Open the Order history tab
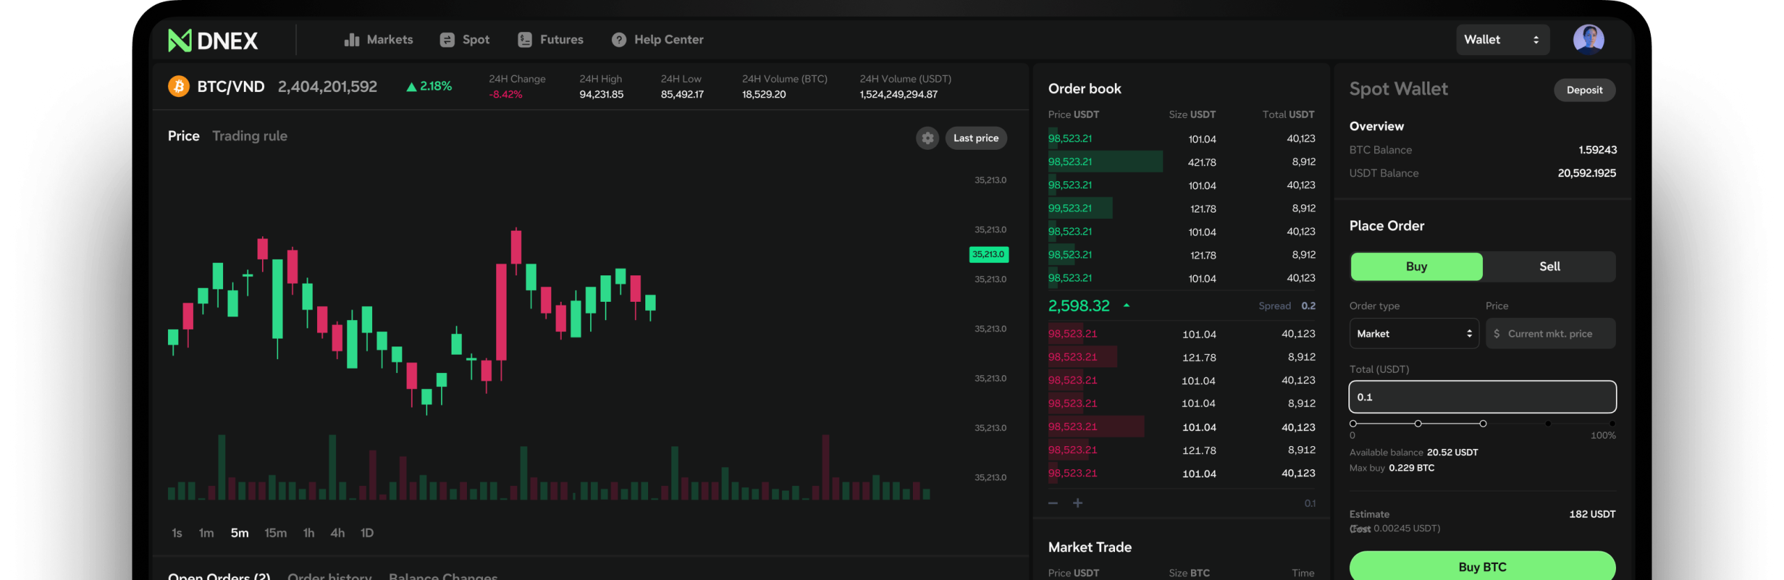The height and width of the screenshot is (580, 1784). [x=329, y=576]
